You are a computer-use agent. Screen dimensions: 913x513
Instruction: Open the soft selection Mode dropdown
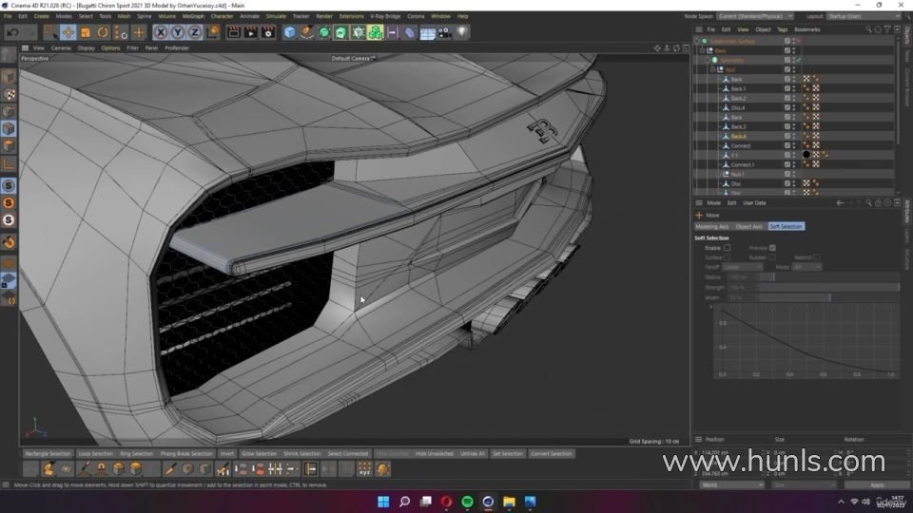[x=807, y=267]
